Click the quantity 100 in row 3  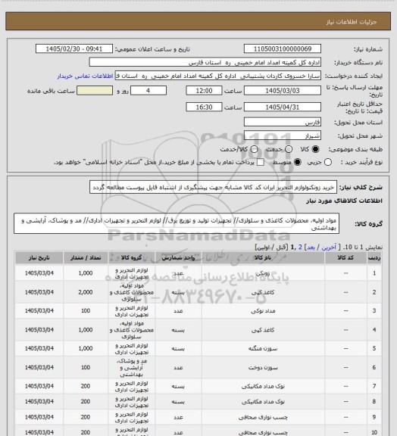click(x=86, y=310)
